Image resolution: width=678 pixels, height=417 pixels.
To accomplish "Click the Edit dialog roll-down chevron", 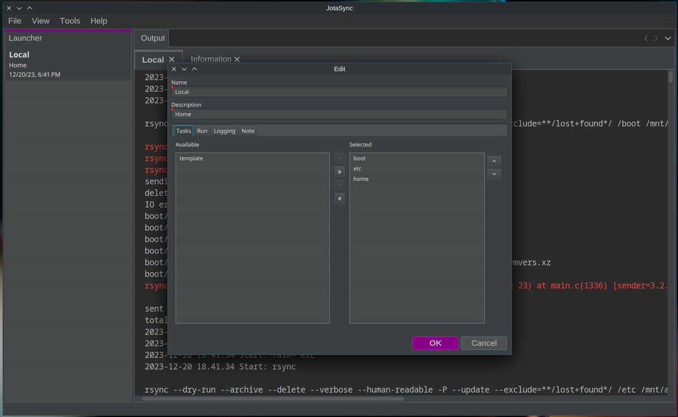I will tap(184, 69).
